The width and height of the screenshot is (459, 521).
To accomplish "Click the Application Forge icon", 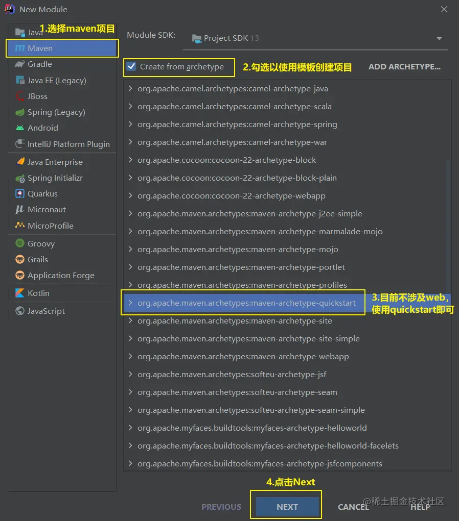I will click(20, 275).
